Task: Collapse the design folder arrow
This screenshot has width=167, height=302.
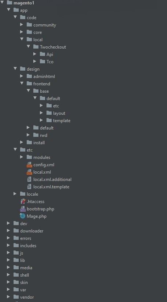Action: click(x=15, y=68)
